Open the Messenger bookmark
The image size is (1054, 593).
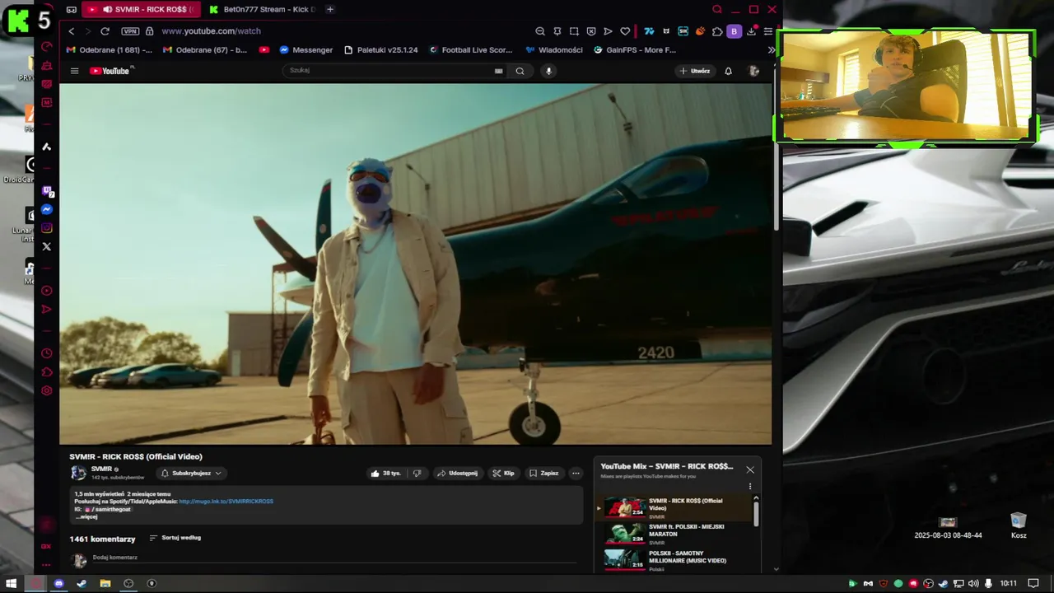tap(306, 50)
